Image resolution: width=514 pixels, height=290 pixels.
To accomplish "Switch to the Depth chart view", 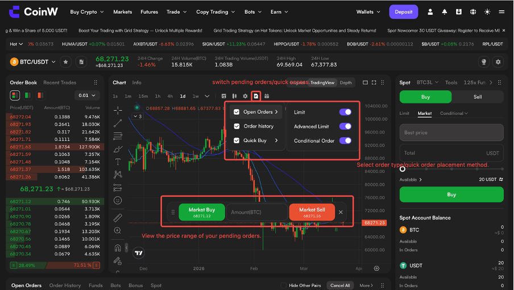I will point(346,82).
